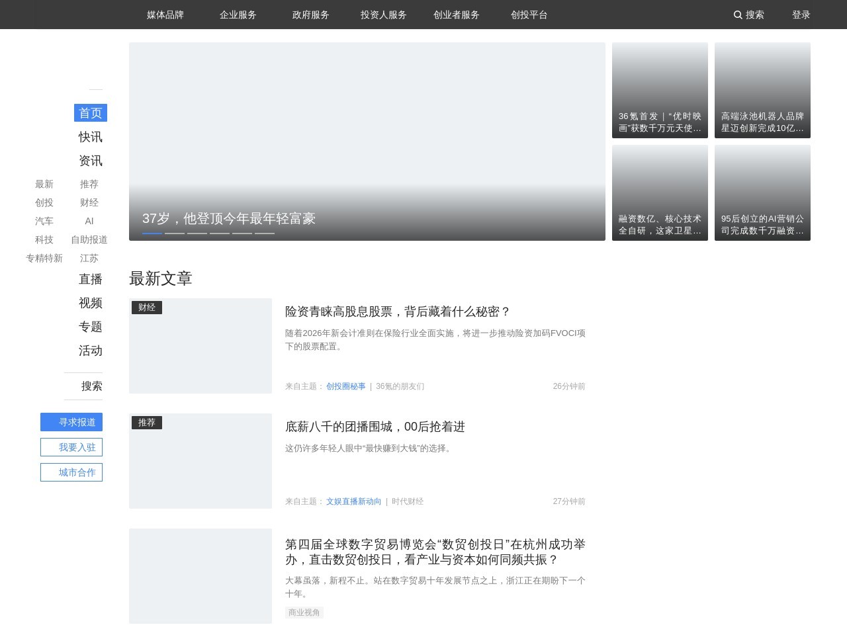847x635 pixels.
Task: Open the 高端泳池机器人品牌 featured card
Action: [762, 91]
